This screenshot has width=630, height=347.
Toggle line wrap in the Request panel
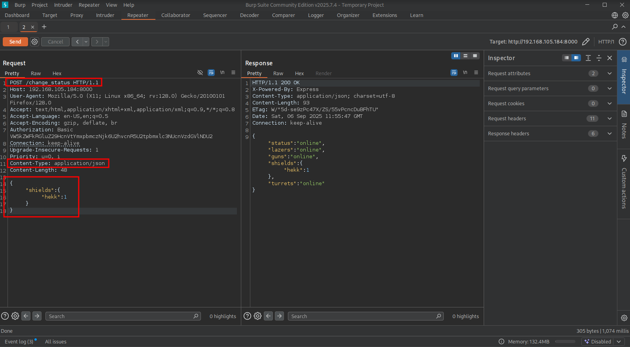[211, 72]
